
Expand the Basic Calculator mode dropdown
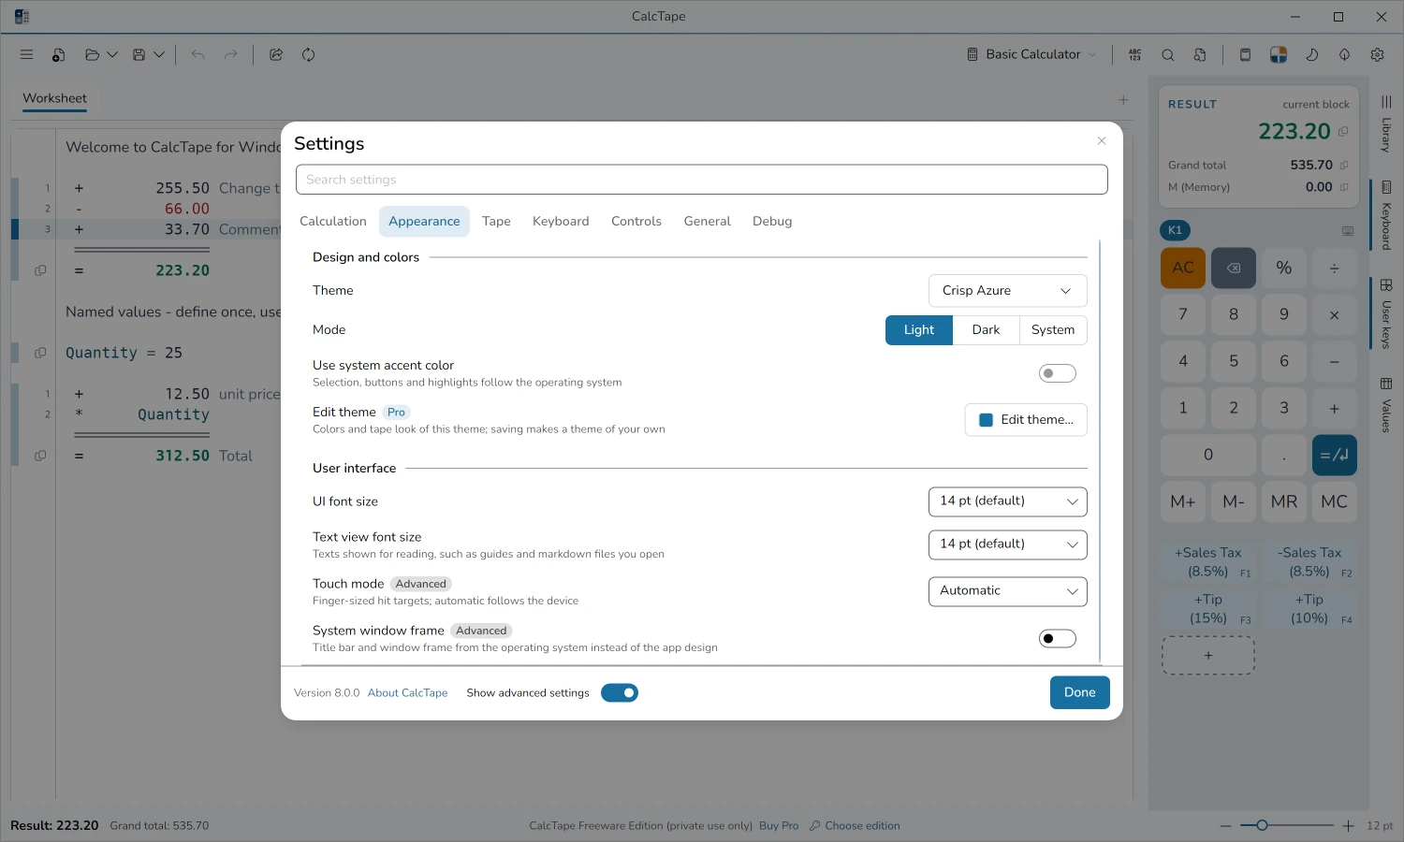point(1031,54)
